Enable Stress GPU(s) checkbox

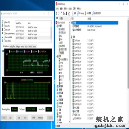pos(5,41)
